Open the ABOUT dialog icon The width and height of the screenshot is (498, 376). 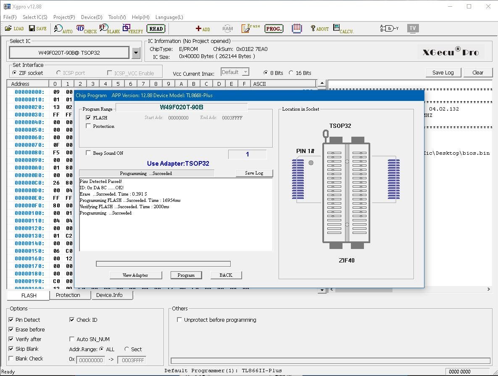(x=319, y=29)
